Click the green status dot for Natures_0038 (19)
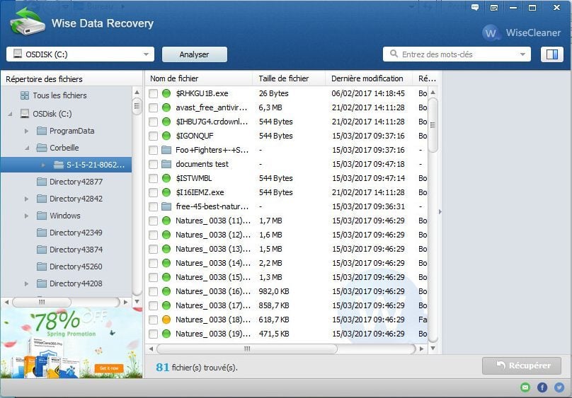 tap(166, 334)
